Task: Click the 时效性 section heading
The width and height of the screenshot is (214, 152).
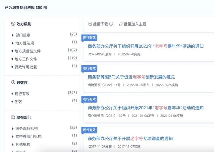Action: pos(22,82)
